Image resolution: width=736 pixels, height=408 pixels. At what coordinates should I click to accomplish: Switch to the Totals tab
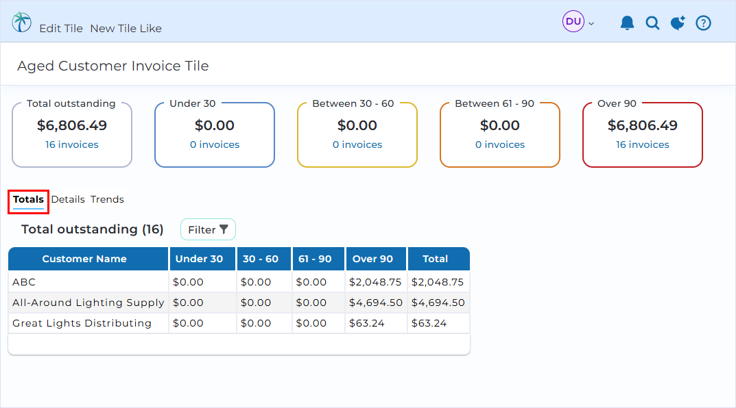28,199
